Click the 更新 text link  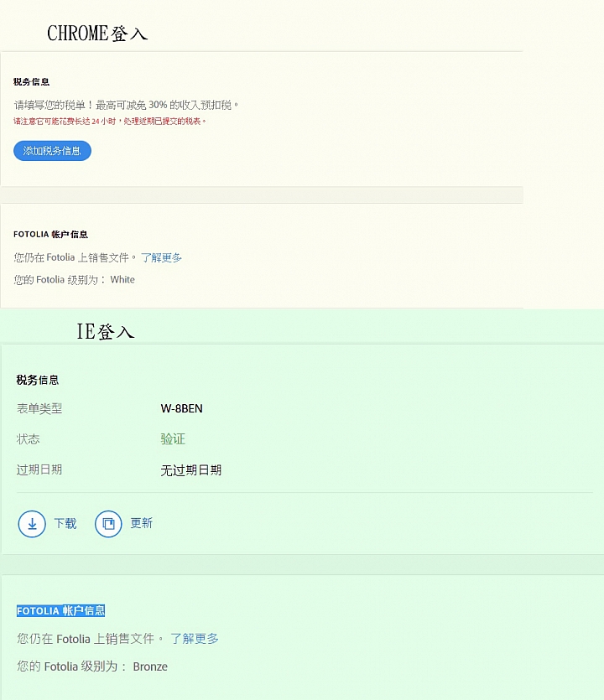pos(142,523)
